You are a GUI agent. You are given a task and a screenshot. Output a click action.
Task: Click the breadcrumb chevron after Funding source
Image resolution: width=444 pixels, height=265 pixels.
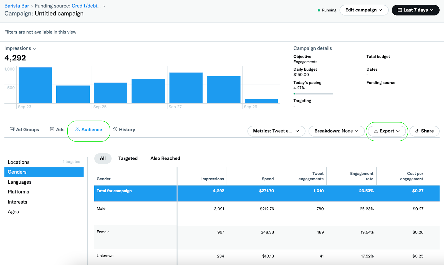pos(104,6)
